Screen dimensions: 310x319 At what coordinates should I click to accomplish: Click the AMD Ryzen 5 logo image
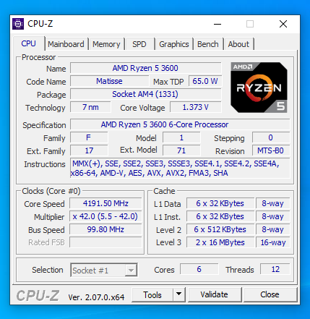(259, 88)
